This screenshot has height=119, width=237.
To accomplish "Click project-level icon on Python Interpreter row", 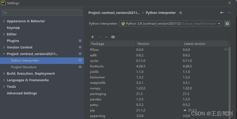I will (x=80, y=60).
